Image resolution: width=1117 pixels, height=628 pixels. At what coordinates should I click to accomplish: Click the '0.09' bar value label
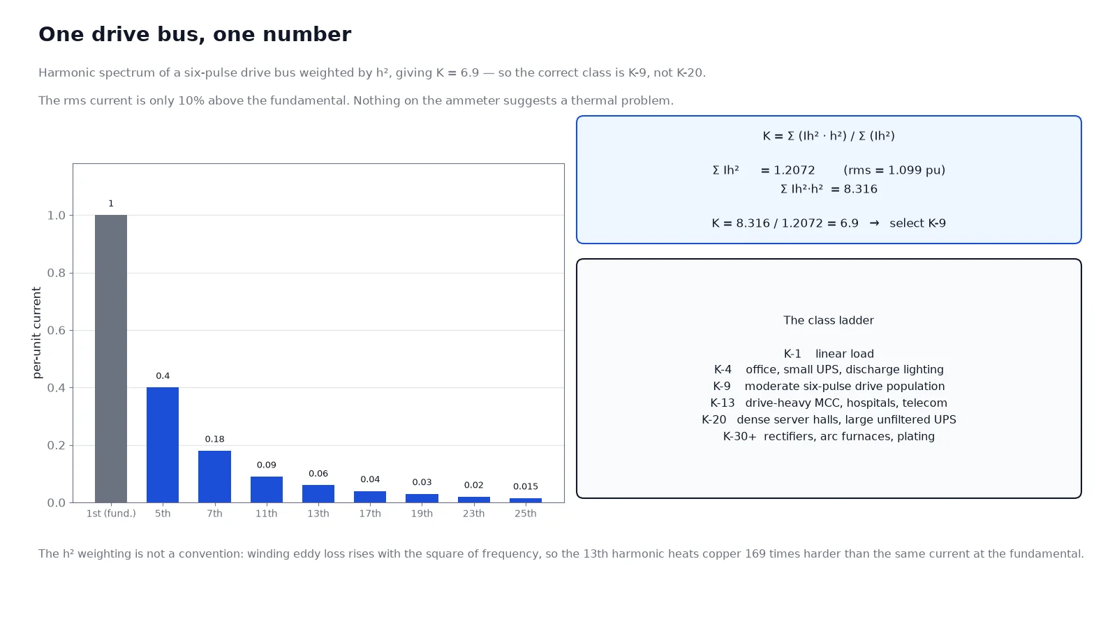pyautogui.click(x=267, y=465)
